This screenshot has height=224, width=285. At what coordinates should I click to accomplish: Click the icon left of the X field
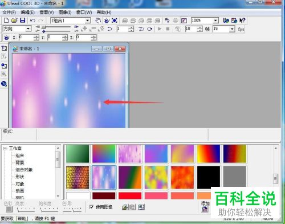tap(6, 38)
